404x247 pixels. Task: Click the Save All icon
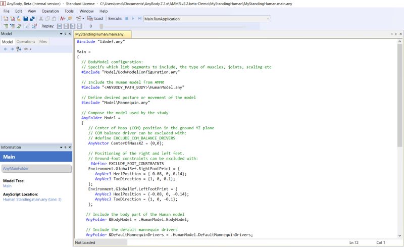(32, 19)
